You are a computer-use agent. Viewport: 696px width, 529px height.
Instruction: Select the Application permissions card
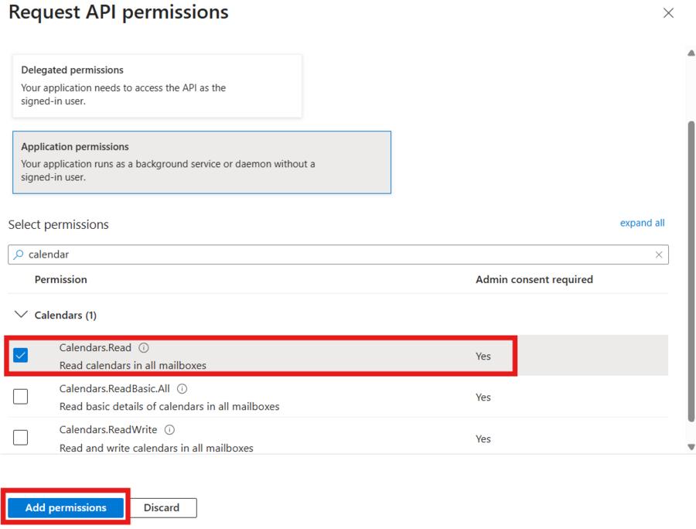click(202, 162)
